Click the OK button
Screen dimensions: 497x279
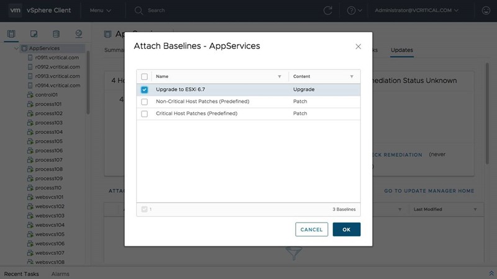[347, 229]
